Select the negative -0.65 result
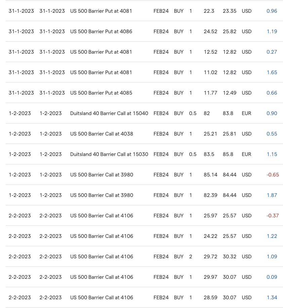This screenshot has height=308, width=283. tap(272, 175)
